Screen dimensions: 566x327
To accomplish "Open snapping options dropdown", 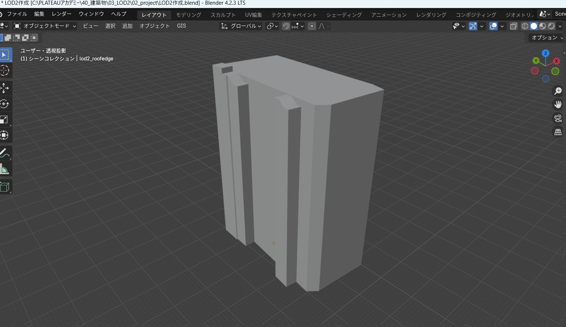I will click(x=298, y=26).
